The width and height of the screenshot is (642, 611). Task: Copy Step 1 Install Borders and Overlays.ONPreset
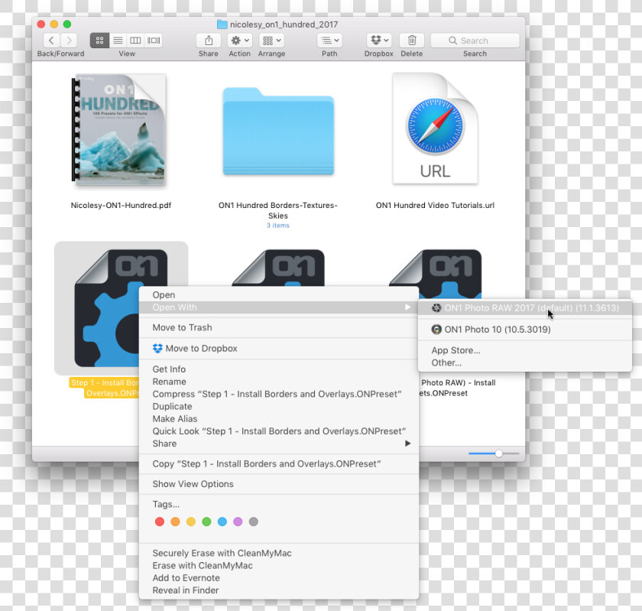click(x=278, y=464)
